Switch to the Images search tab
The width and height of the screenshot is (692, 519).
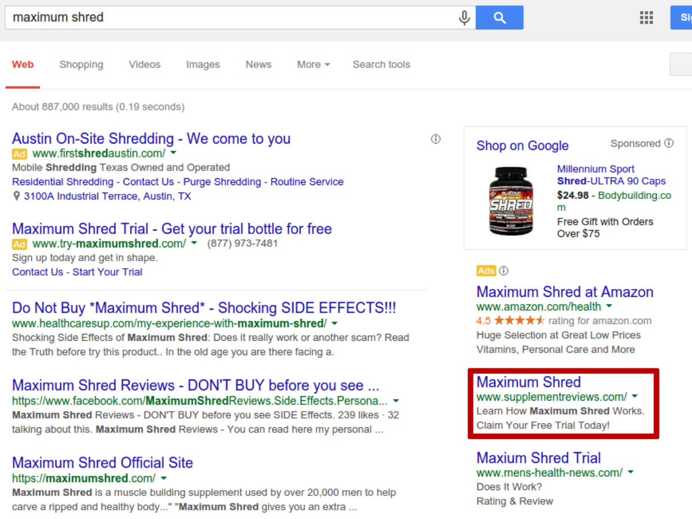(203, 65)
